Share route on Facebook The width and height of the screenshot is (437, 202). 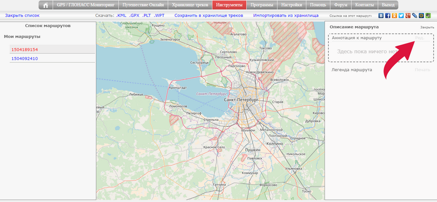(388, 16)
